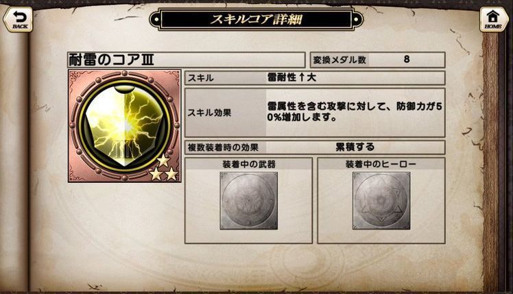513x294 pixels.
Task: Click the skill effect description text
Action: point(355,112)
